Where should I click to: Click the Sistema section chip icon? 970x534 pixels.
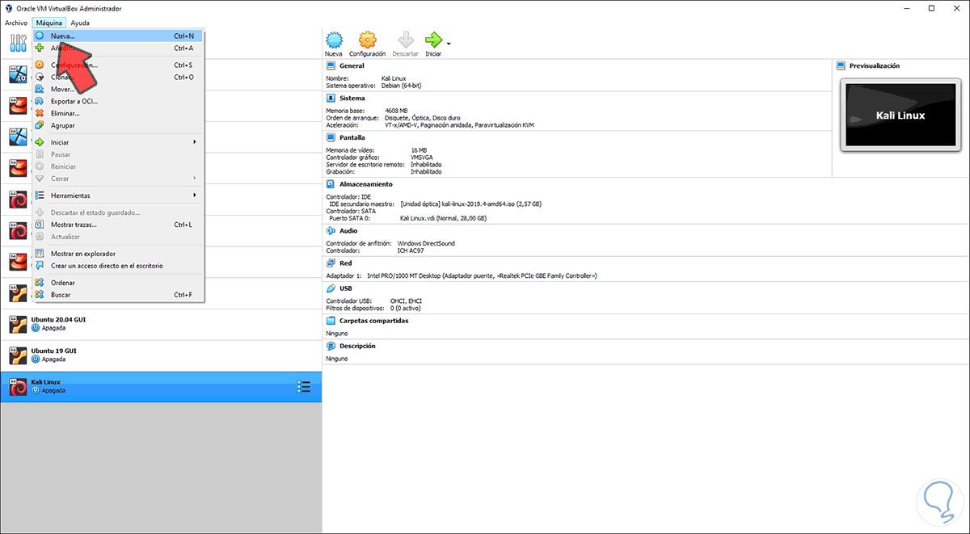[331, 98]
